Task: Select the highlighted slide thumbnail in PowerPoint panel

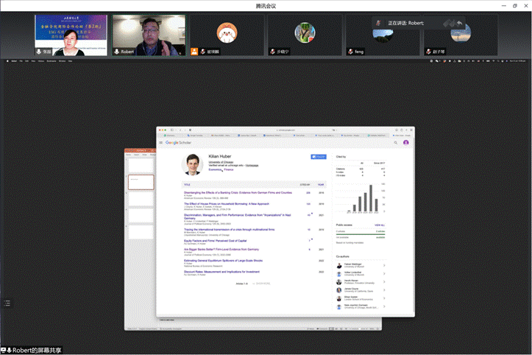Action: pyautogui.click(x=141, y=181)
